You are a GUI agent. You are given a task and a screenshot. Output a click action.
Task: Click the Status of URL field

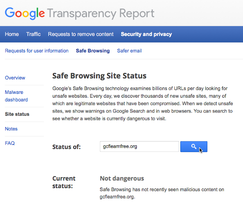(x=139, y=146)
